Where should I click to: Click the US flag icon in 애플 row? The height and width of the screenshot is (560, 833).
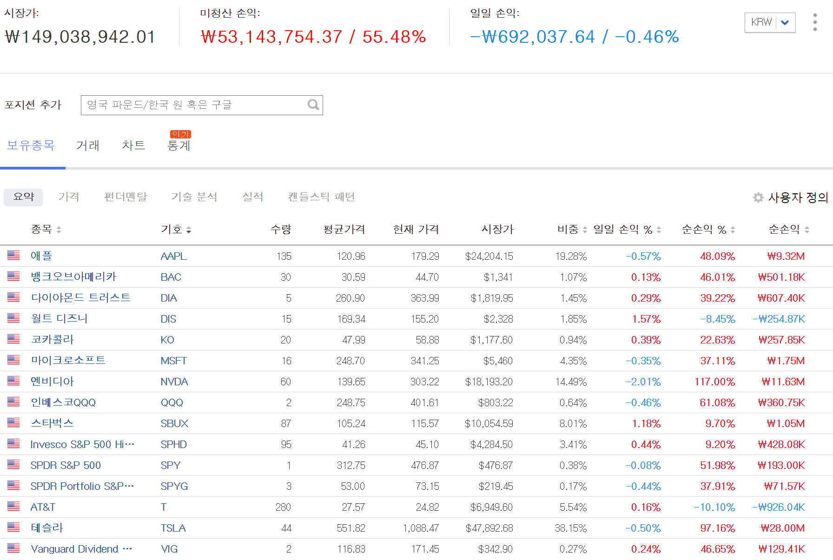[13, 255]
